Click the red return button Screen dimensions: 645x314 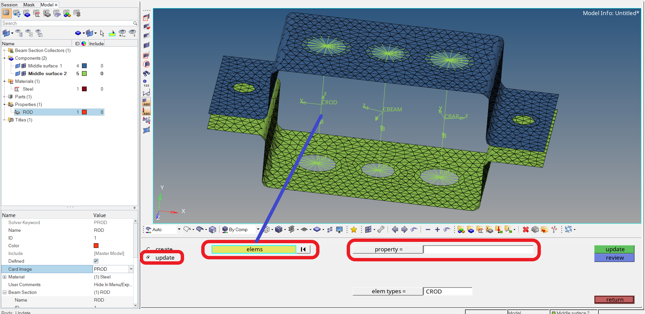(x=614, y=300)
